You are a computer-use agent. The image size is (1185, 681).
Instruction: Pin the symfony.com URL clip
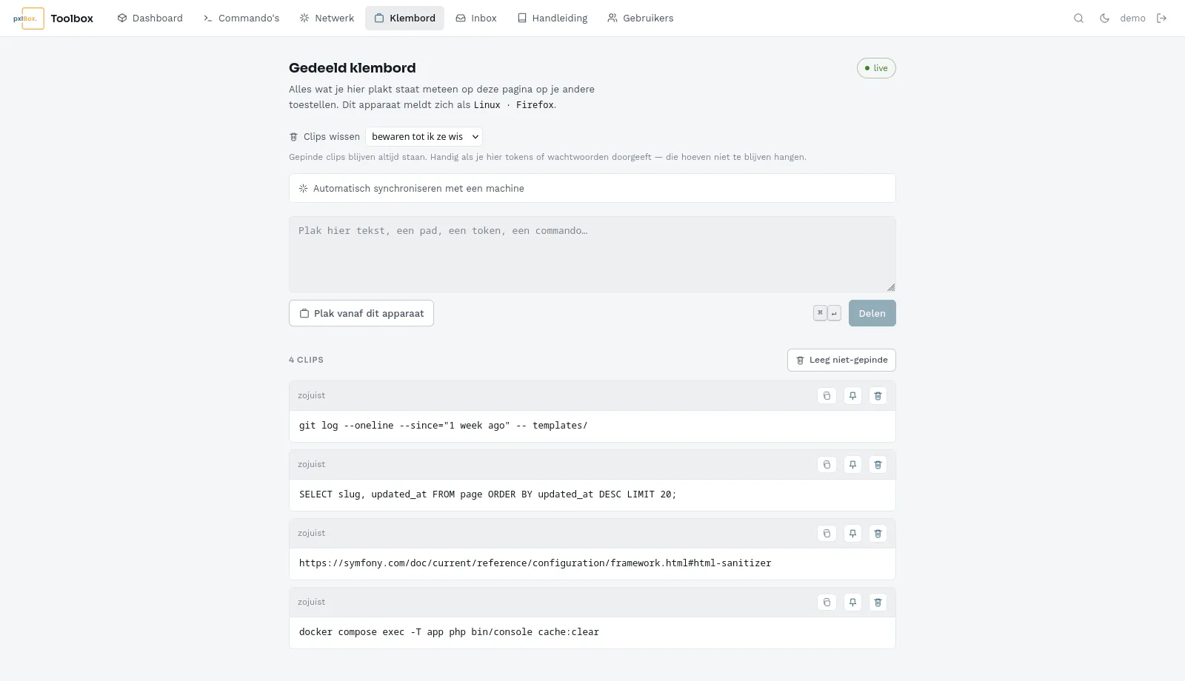(852, 534)
